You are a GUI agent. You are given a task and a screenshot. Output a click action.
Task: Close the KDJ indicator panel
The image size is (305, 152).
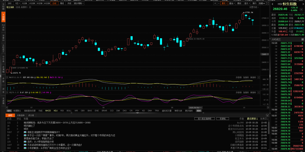pos(258,92)
